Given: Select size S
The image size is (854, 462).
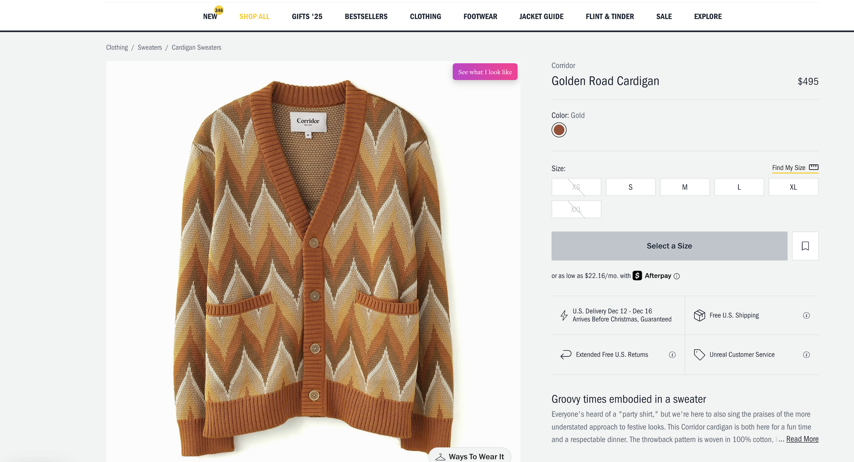Looking at the screenshot, I should (x=630, y=187).
